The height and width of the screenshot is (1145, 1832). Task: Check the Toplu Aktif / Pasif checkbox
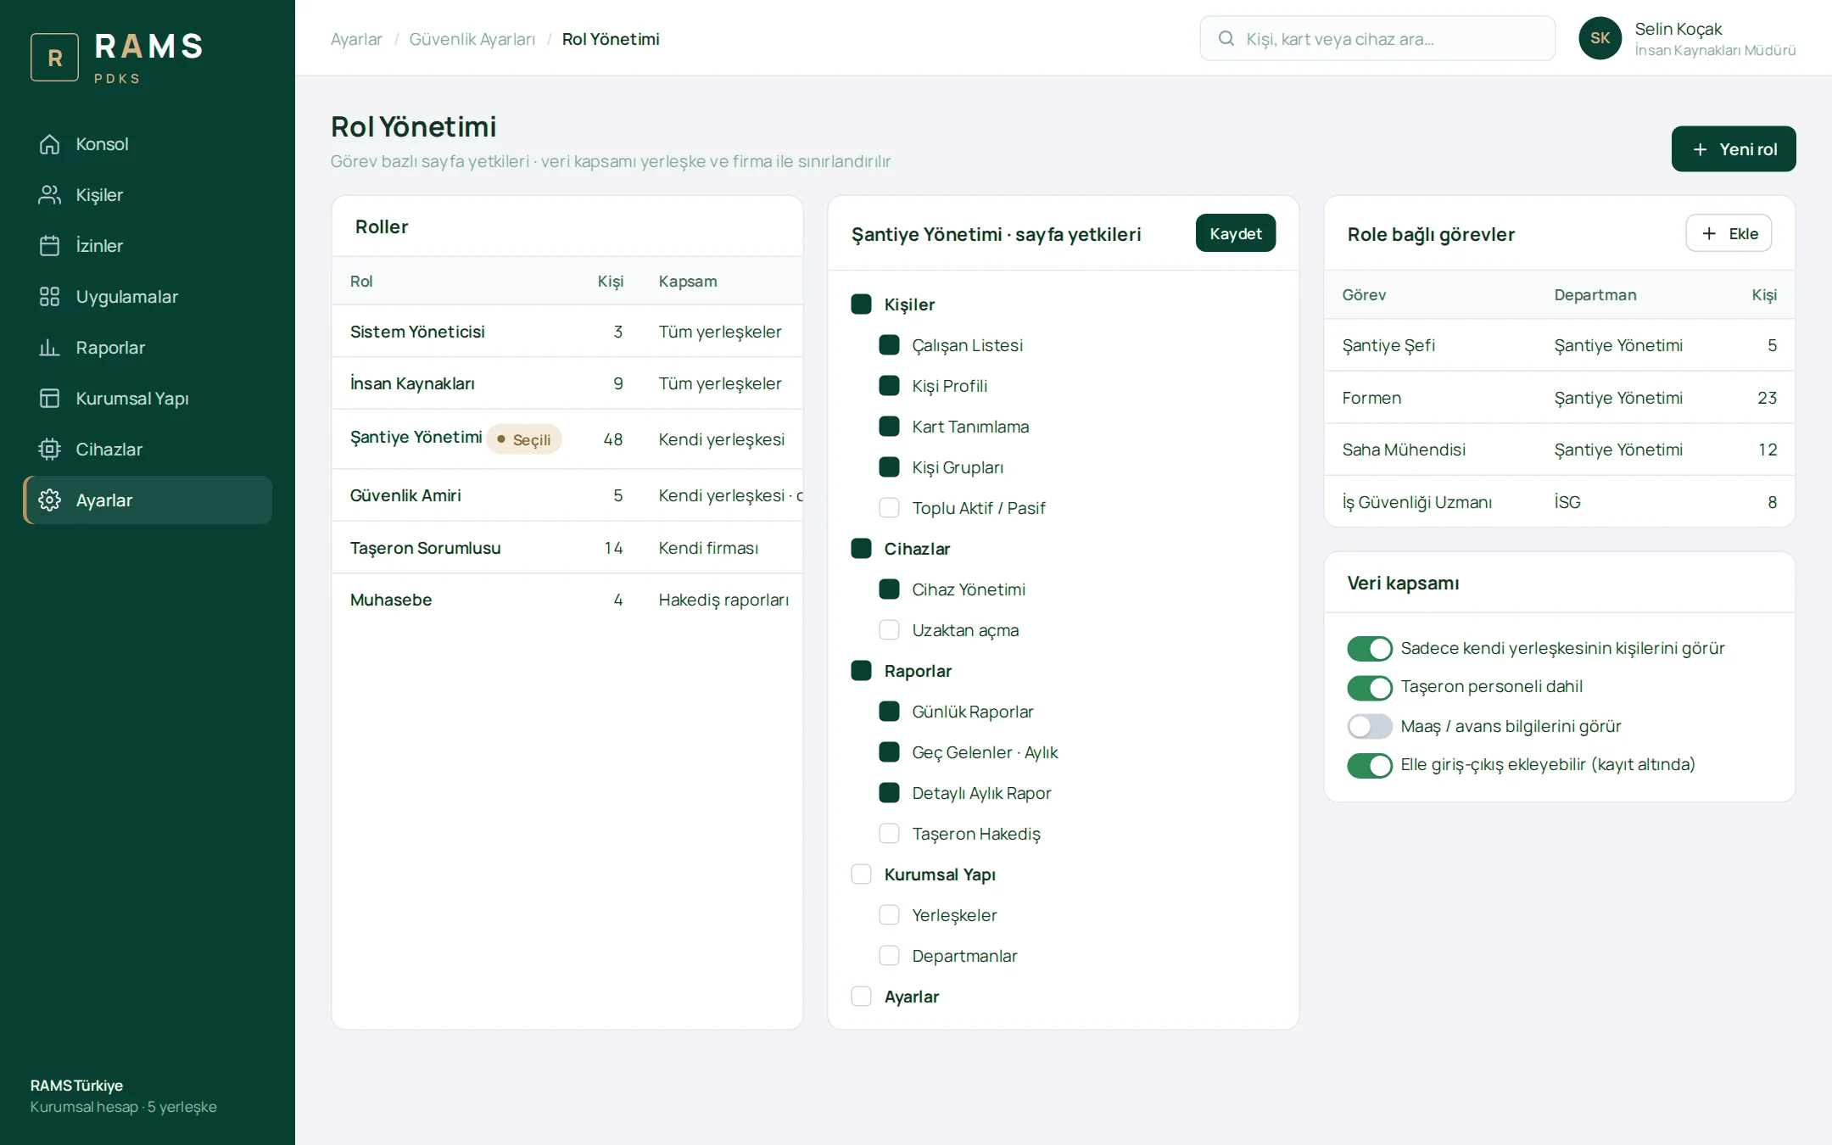point(889,508)
